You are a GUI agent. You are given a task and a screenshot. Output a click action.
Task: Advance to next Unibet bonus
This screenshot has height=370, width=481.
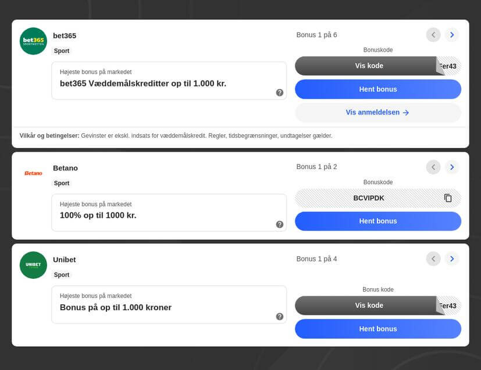pyautogui.click(x=452, y=259)
